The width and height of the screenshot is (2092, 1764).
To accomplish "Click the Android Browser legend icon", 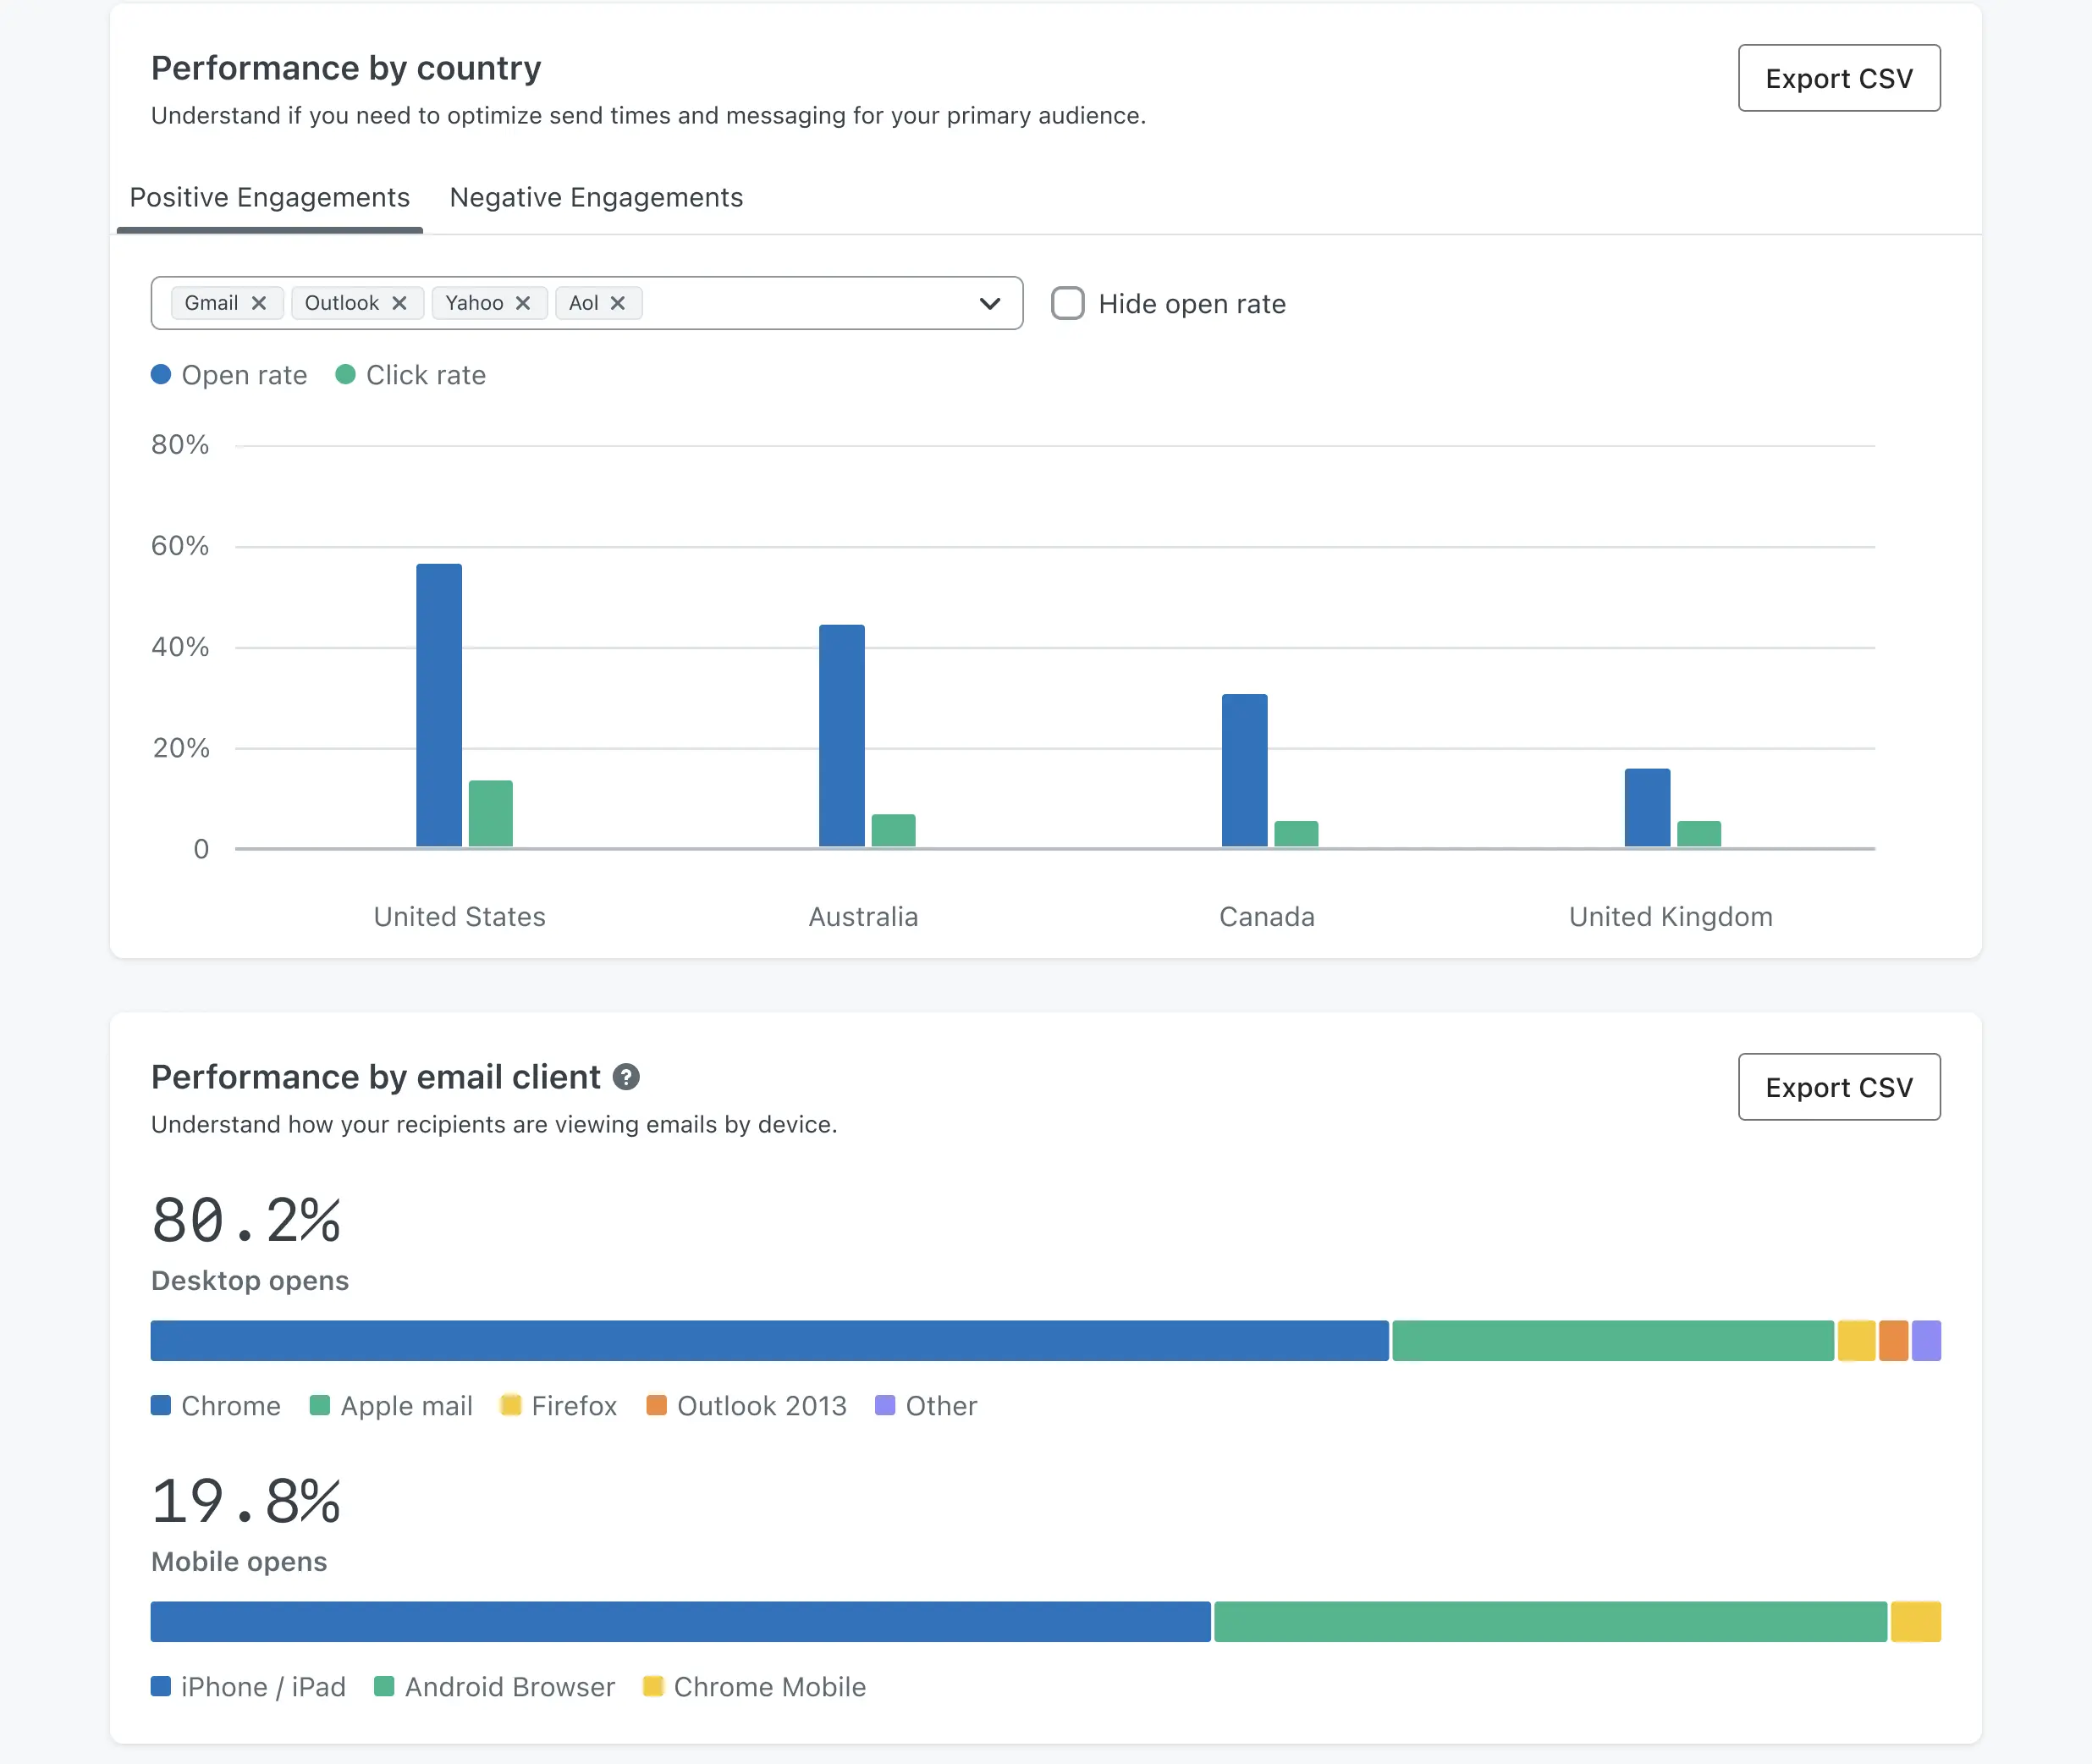I will coord(384,1686).
